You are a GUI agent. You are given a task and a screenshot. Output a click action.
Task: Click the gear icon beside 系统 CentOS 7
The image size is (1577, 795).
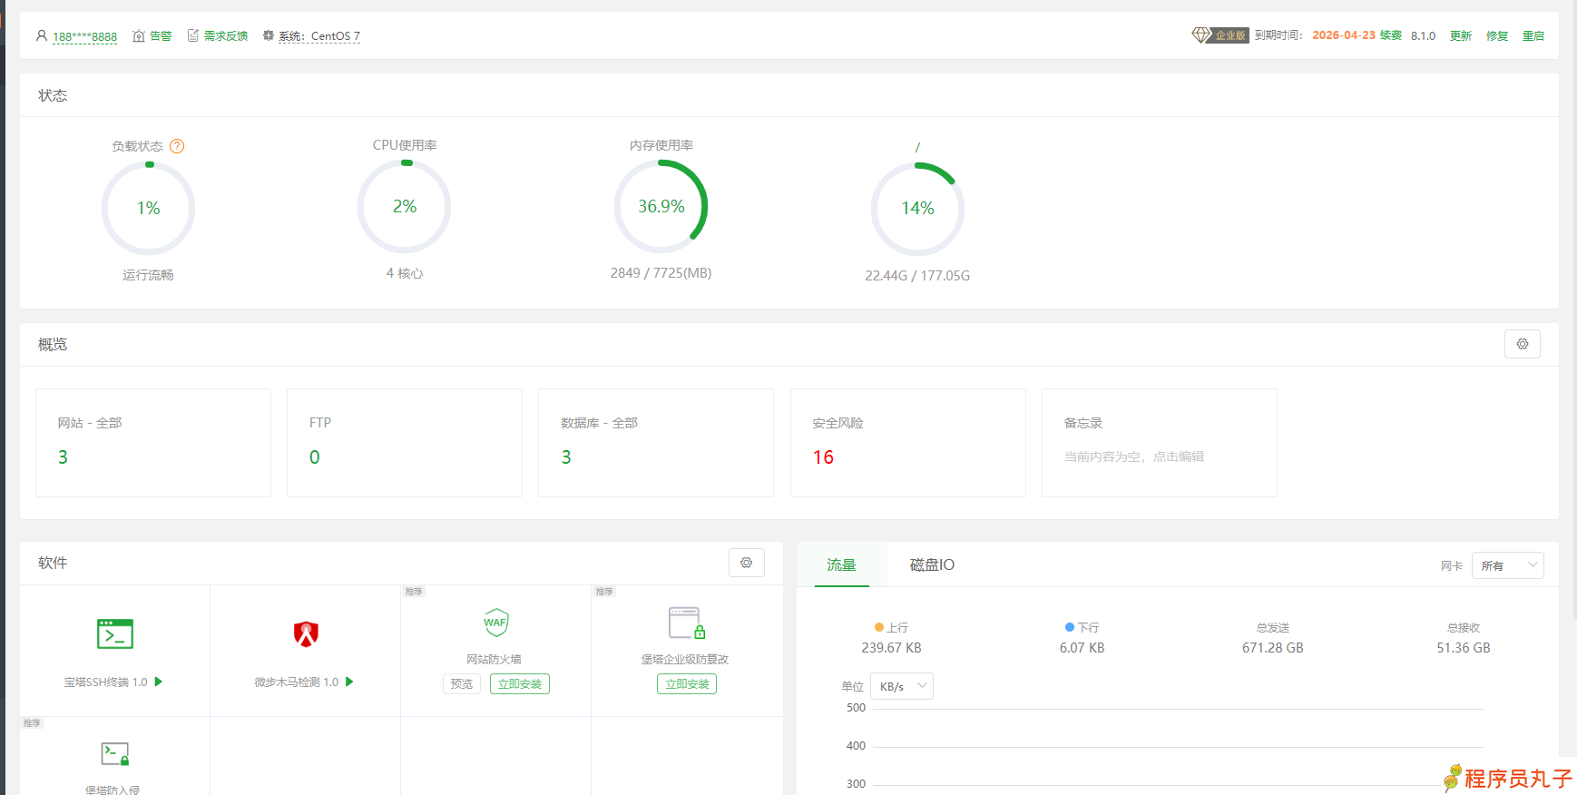tap(269, 35)
